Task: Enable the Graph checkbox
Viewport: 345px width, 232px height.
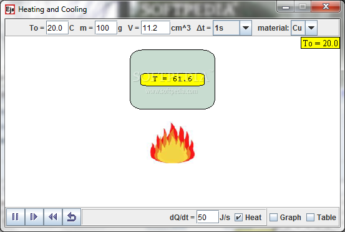Action: coord(273,218)
